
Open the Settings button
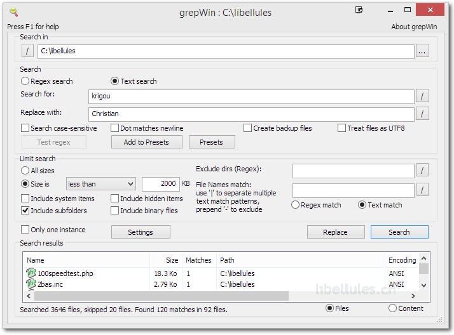pos(141,232)
